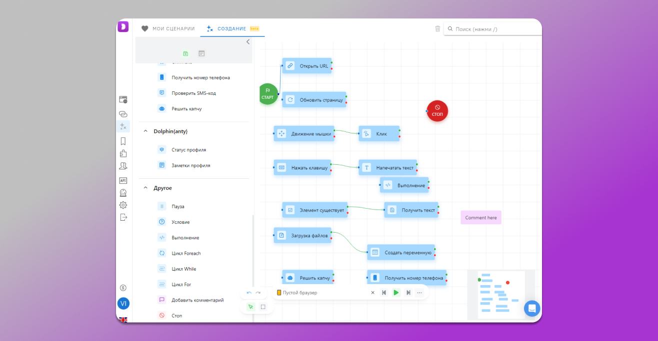658x341 pixels.
Task: Activate the pointer selection mode
Action: click(x=250, y=307)
